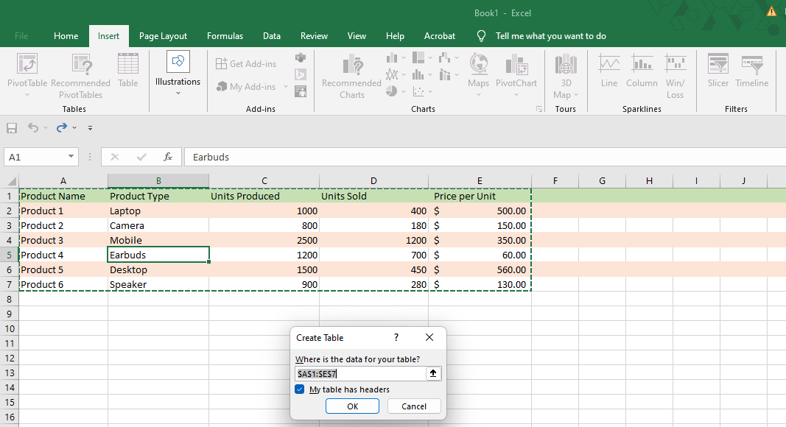
Task: Click the Recommended PivotTables icon
Action: click(x=80, y=65)
